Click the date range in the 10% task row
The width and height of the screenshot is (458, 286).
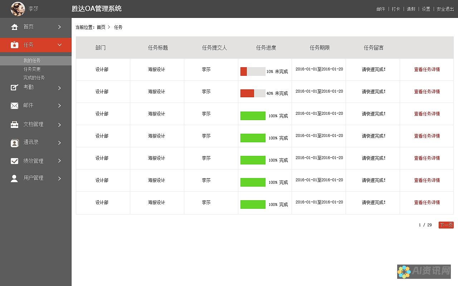point(319,69)
